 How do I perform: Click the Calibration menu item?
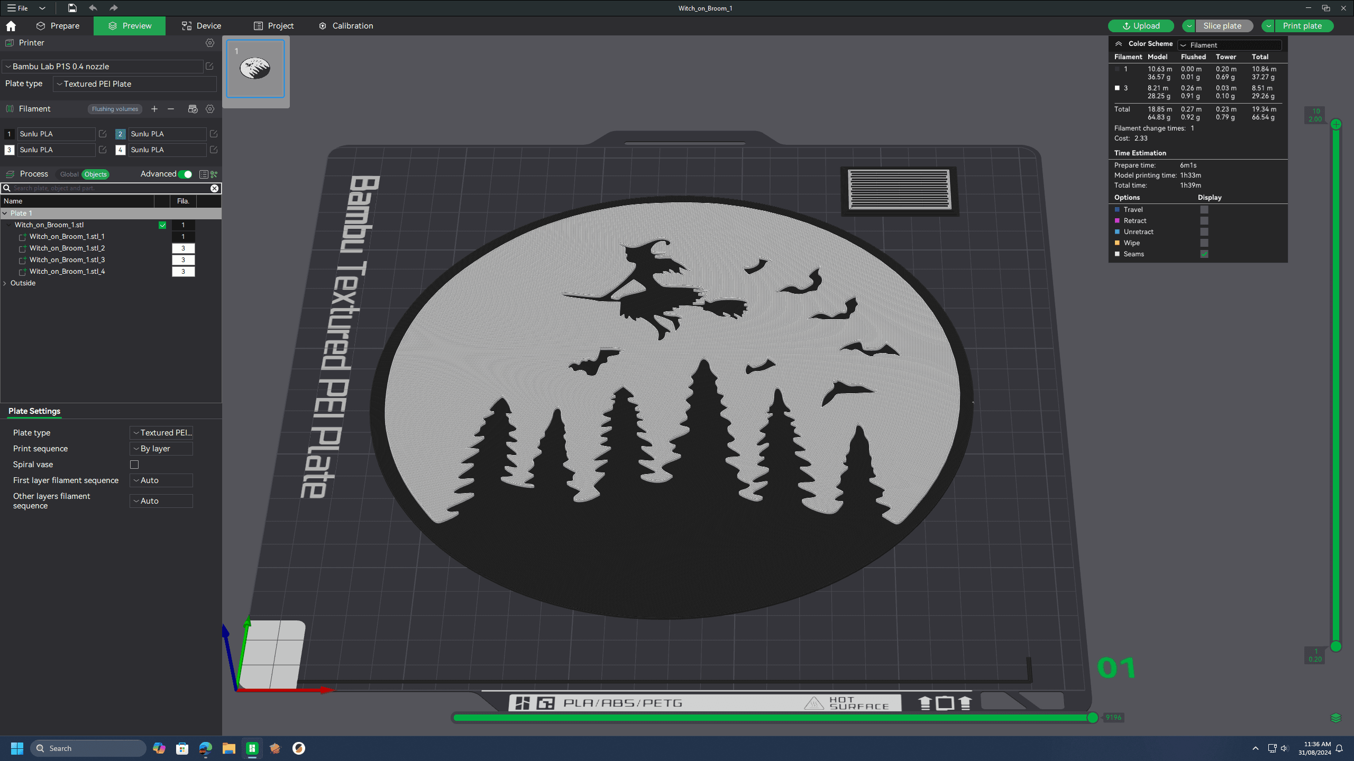352,25
